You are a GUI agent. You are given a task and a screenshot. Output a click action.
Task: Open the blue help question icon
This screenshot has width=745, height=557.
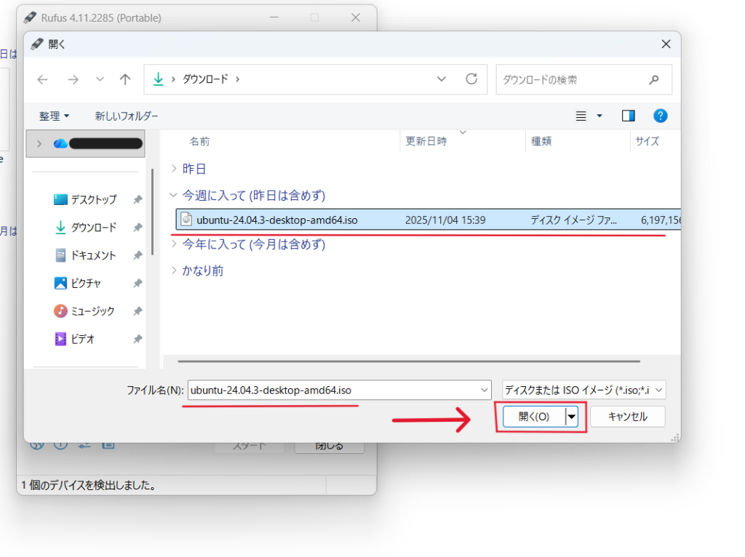coord(660,116)
